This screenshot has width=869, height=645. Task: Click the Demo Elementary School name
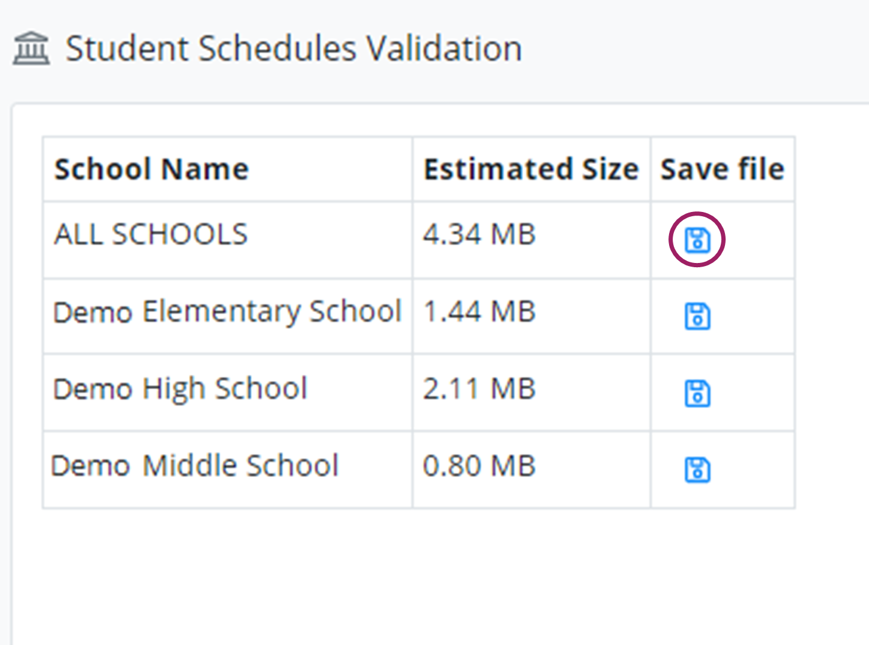click(227, 312)
